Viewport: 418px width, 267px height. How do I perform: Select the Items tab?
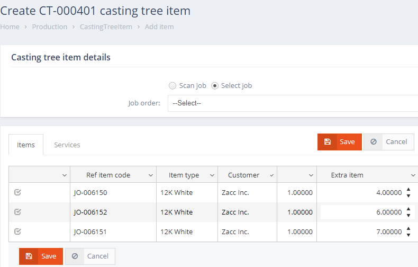point(26,145)
